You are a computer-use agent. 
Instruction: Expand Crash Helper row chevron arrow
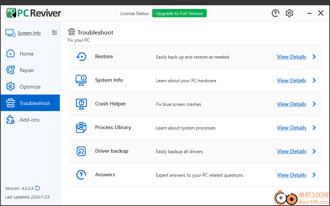point(314,104)
